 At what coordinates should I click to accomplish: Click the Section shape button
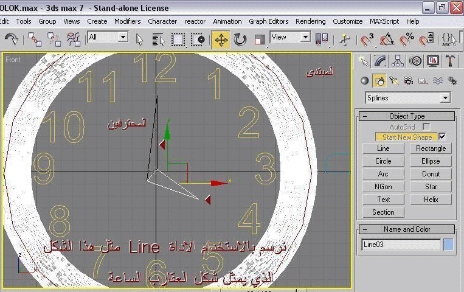pyautogui.click(x=383, y=212)
